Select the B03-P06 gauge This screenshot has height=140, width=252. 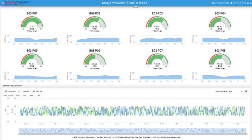[x=94, y=59]
